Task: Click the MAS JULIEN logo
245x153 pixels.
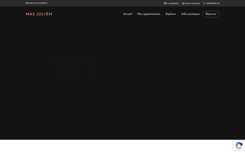Action: [x=39, y=14]
